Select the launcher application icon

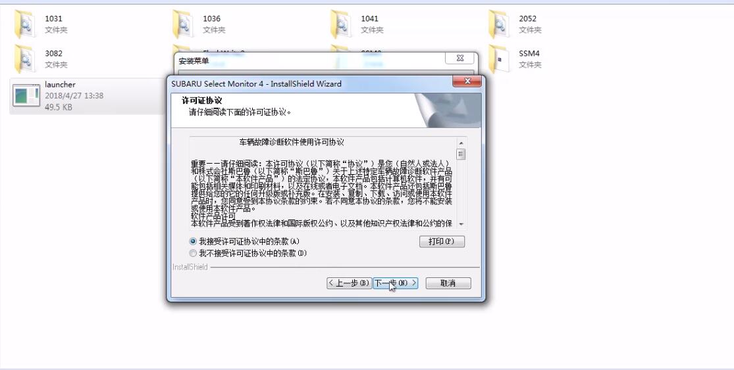tap(26, 95)
